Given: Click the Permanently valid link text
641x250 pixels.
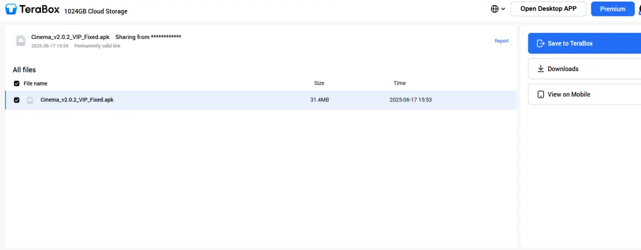Looking at the screenshot, I should 97,46.
